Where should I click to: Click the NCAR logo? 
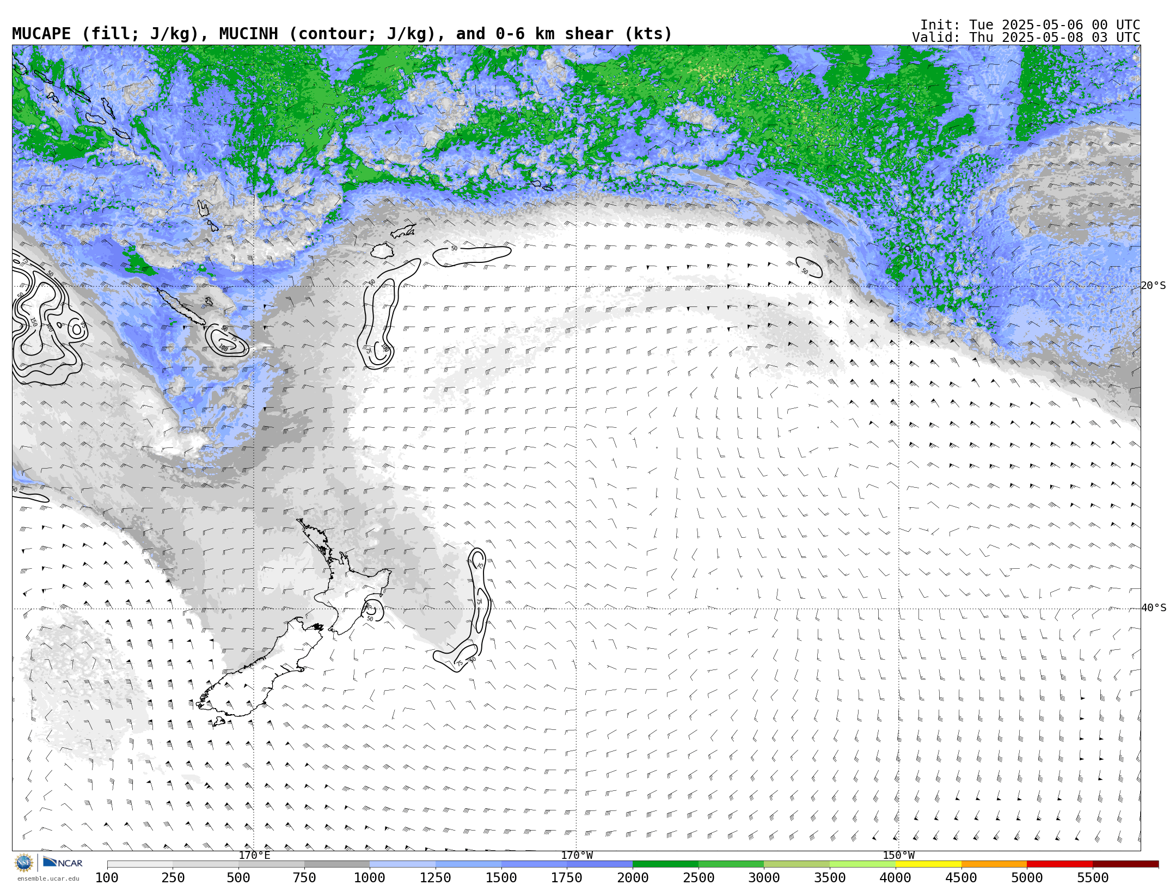click(x=63, y=862)
